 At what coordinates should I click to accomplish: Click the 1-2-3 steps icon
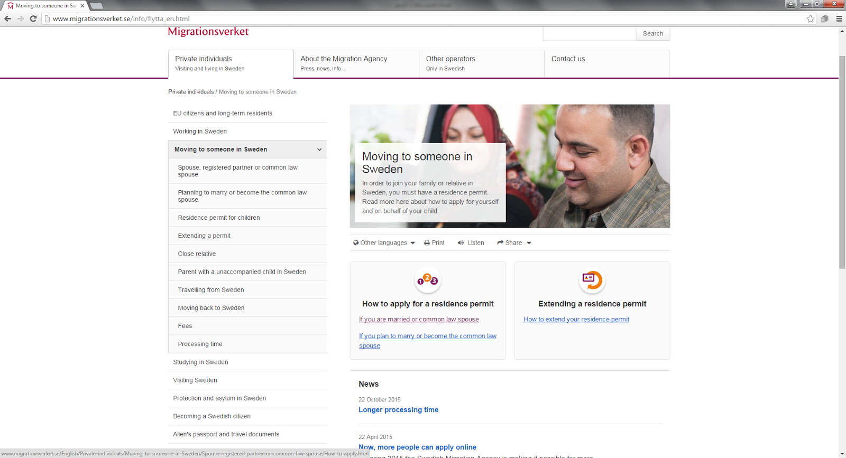pos(427,281)
